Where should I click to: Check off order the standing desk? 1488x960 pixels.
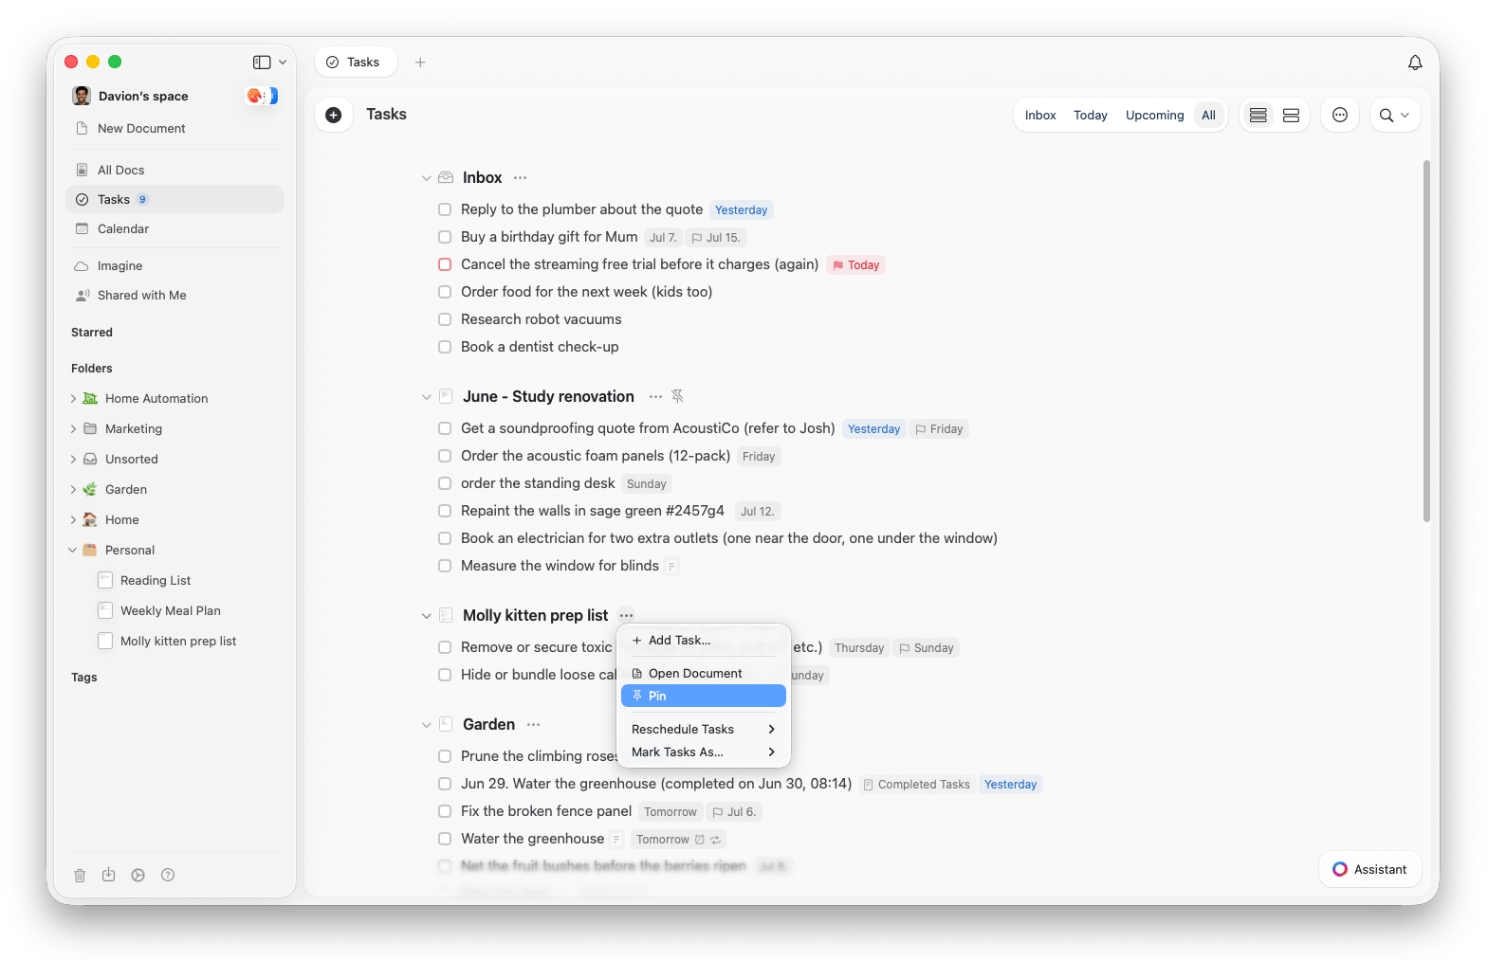445,483
